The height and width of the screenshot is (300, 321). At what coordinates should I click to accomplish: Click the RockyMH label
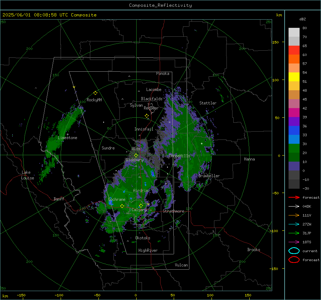pyautogui.click(x=94, y=100)
